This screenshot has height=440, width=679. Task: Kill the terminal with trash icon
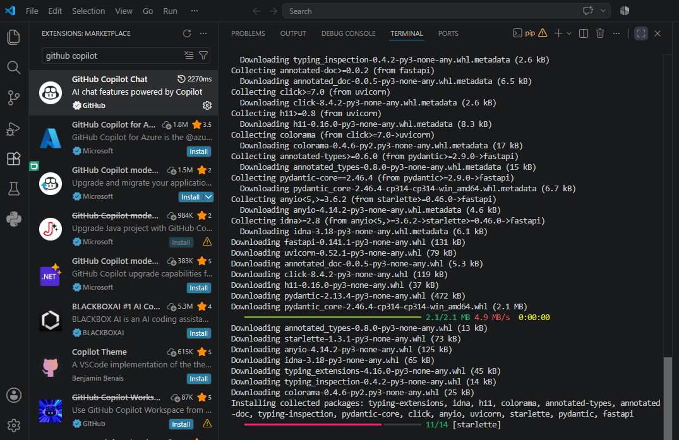click(x=600, y=33)
